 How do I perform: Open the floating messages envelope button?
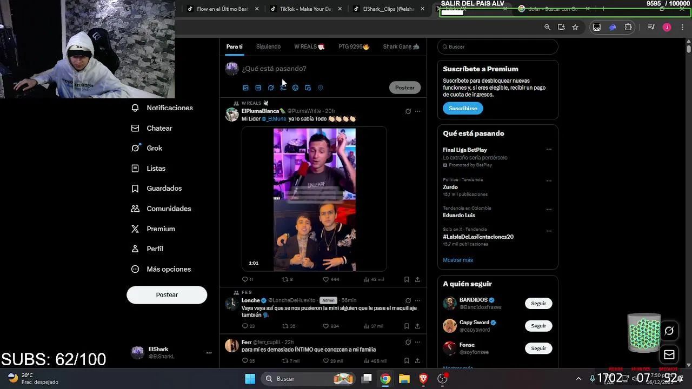coord(669,355)
